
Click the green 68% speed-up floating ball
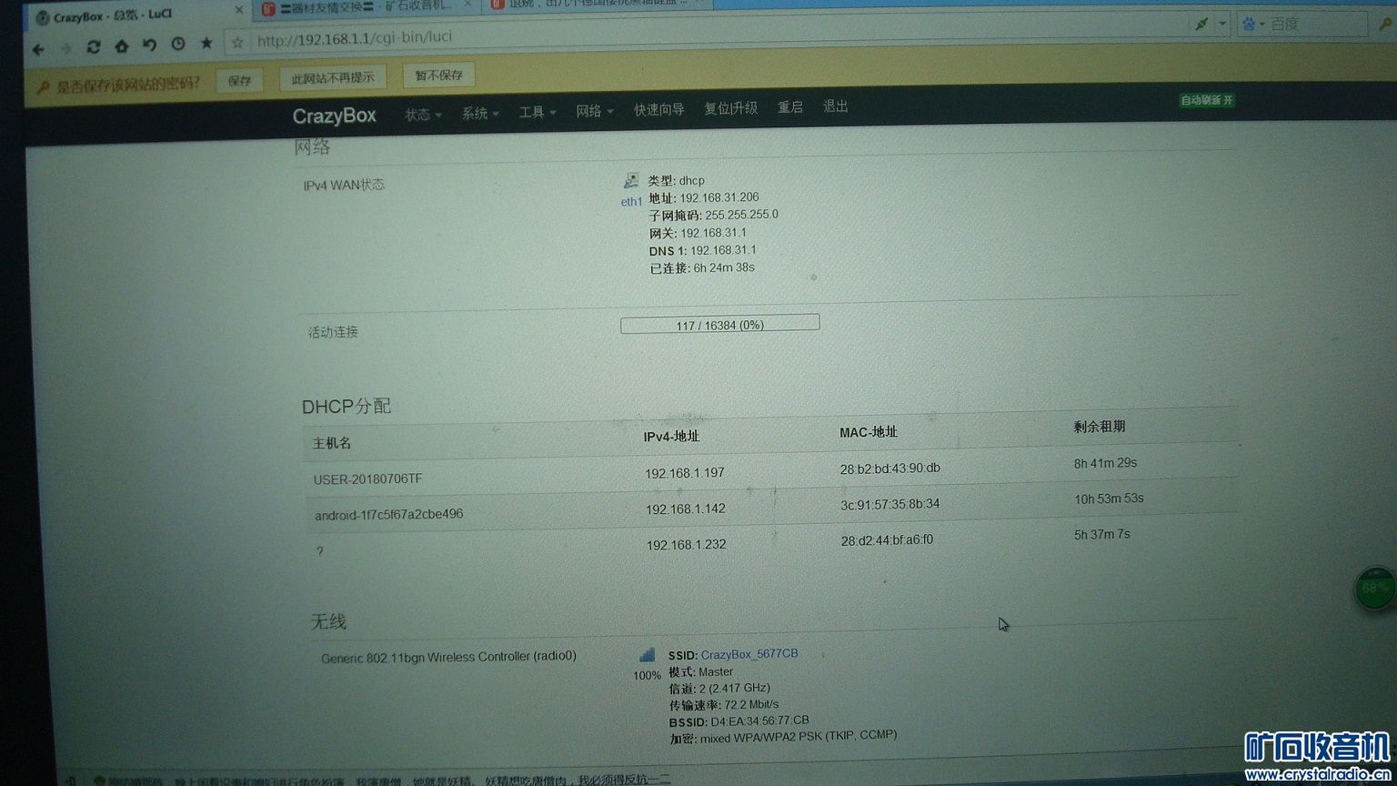pos(1375,589)
